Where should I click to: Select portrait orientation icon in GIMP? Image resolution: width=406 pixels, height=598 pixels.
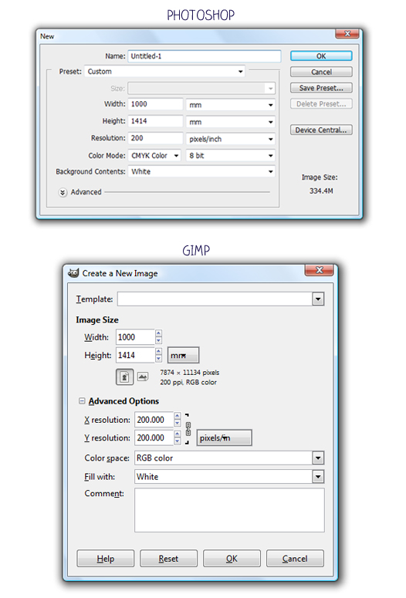tap(124, 377)
